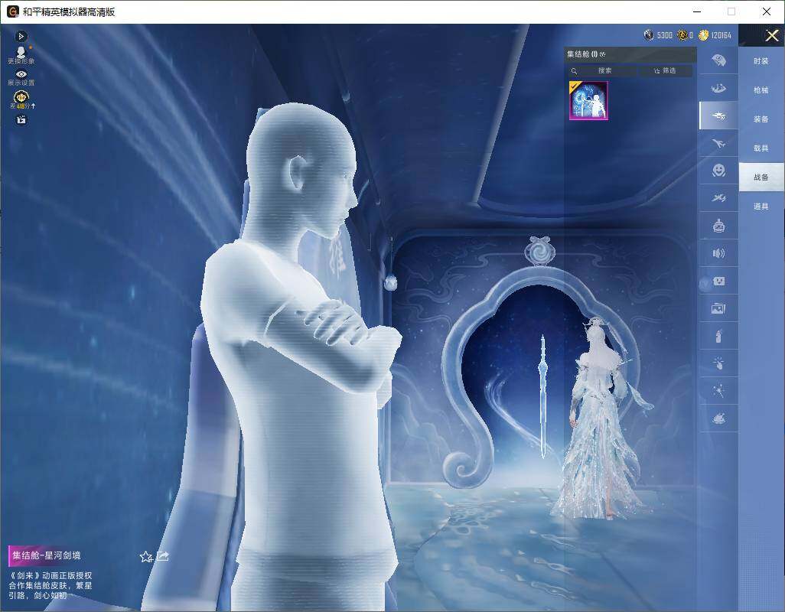785x612 pixels.
Task: Select the glider plane category icon
Action: (x=718, y=198)
